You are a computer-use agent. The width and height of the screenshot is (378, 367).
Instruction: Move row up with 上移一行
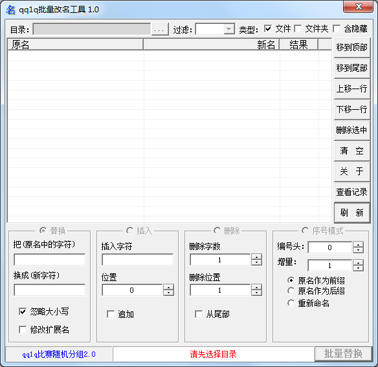(352, 89)
